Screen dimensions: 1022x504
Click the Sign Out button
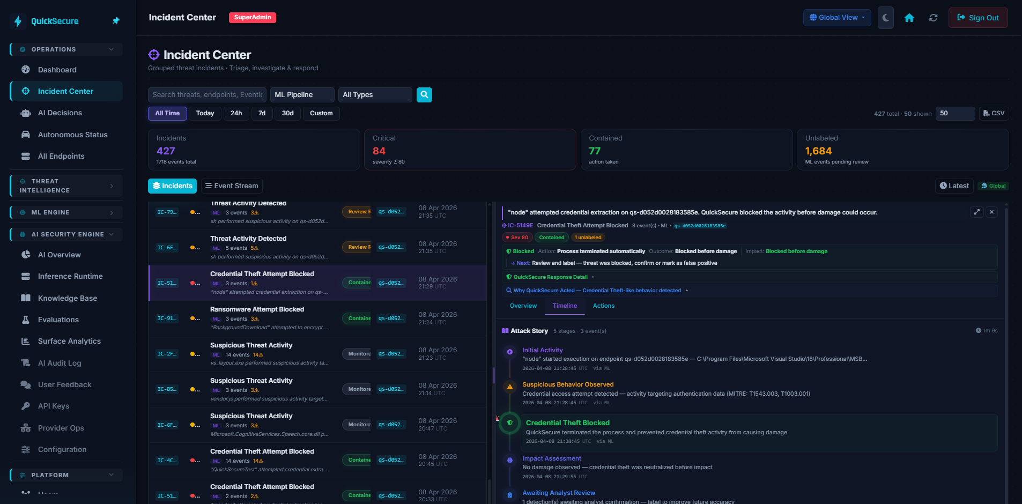pyautogui.click(x=977, y=17)
